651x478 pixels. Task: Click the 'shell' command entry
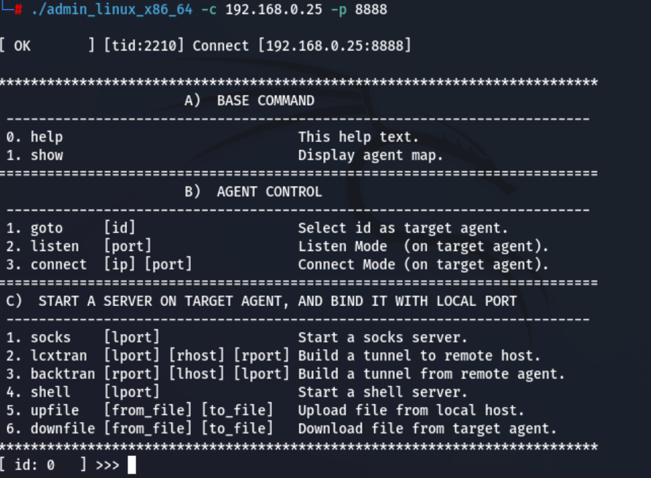[51, 392]
